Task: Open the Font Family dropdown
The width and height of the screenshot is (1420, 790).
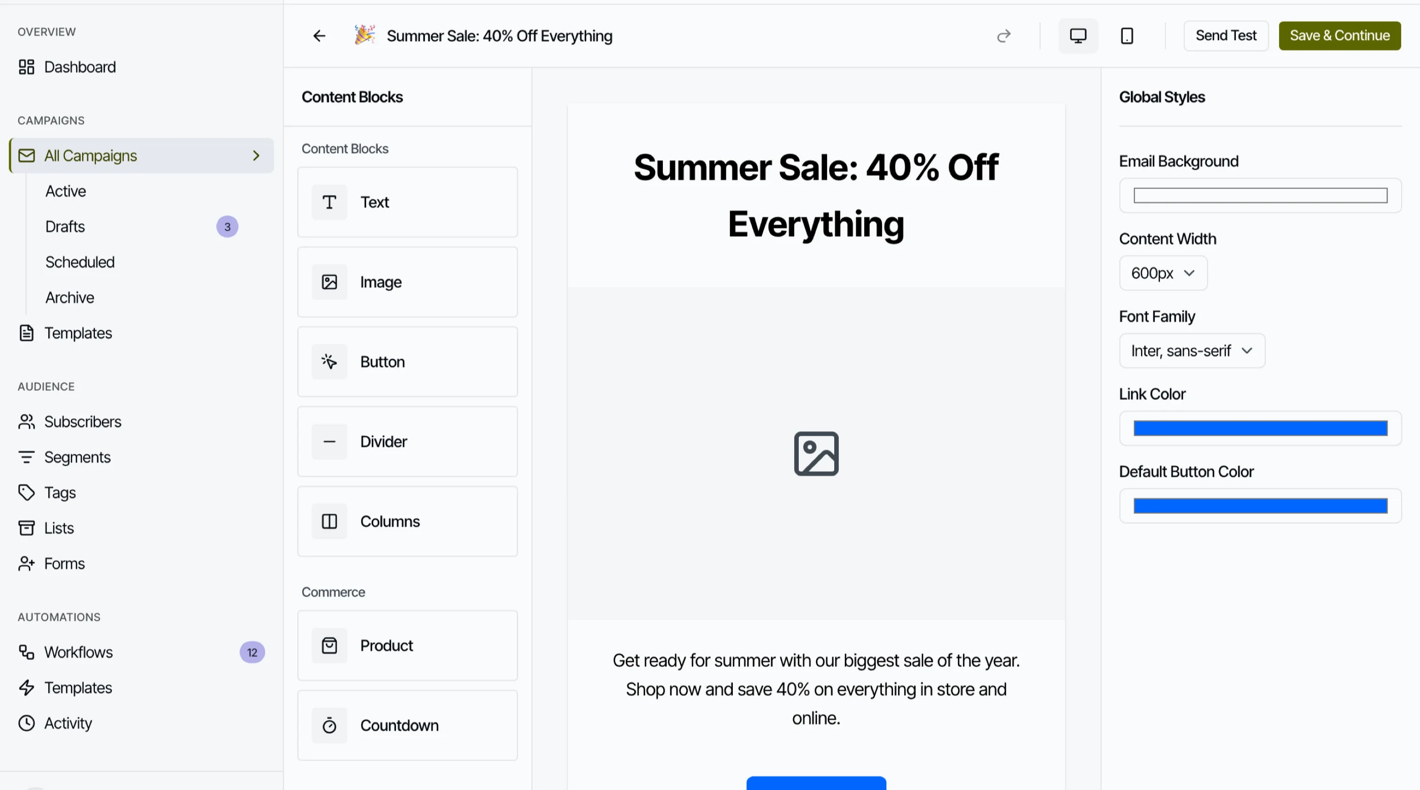Action: click(x=1192, y=351)
